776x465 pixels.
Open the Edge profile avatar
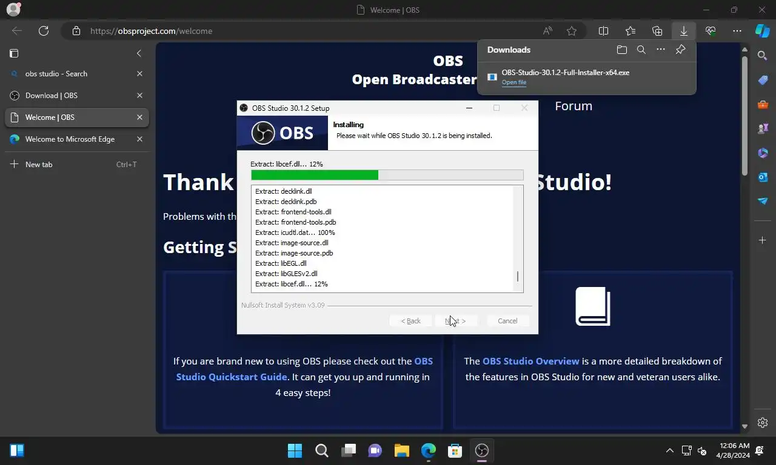(13, 10)
